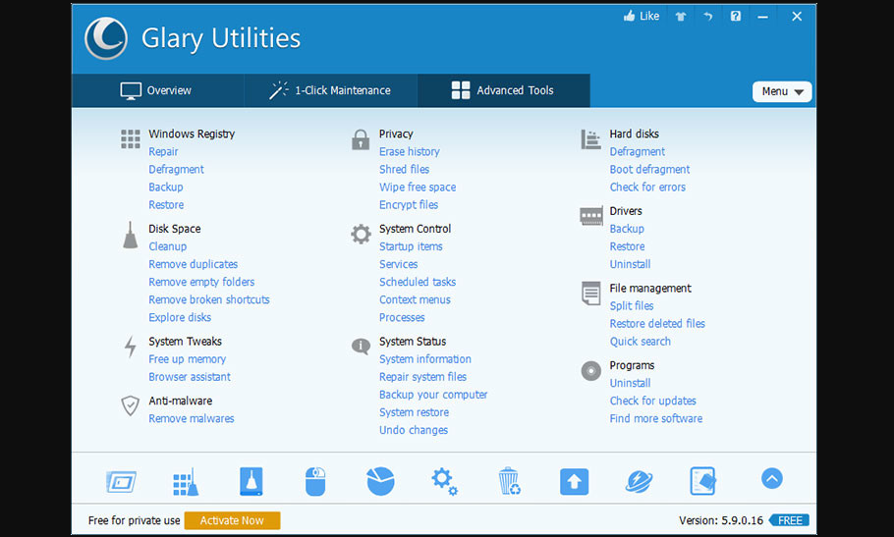The height and width of the screenshot is (537, 894).
Task: Open the skin shirt icon in title bar
Action: (x=680, y=17)
